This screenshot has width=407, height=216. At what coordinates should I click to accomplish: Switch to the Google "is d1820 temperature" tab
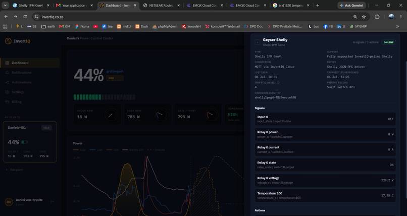(291, 5)
